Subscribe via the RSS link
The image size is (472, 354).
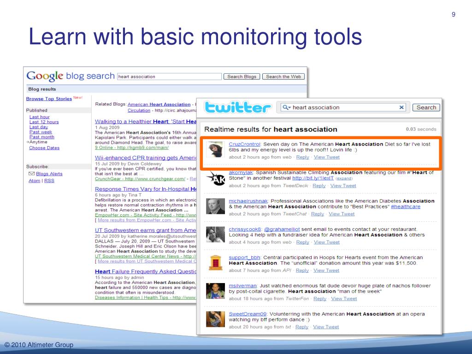(49, 181)
